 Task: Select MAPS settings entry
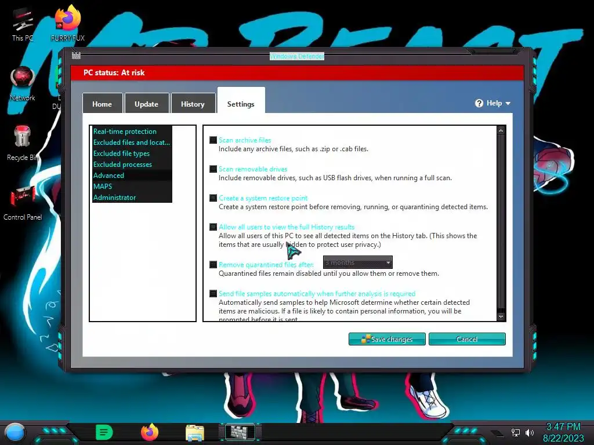tap(132, 186)
